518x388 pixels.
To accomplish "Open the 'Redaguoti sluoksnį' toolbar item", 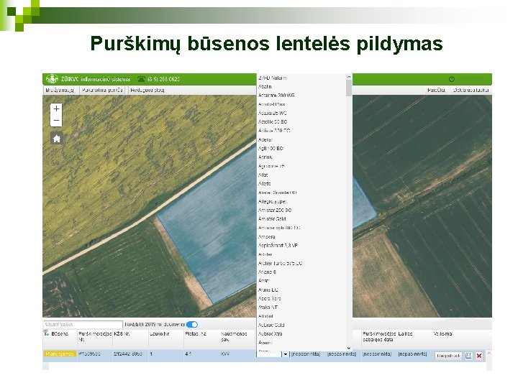I will tap(147, 90).
